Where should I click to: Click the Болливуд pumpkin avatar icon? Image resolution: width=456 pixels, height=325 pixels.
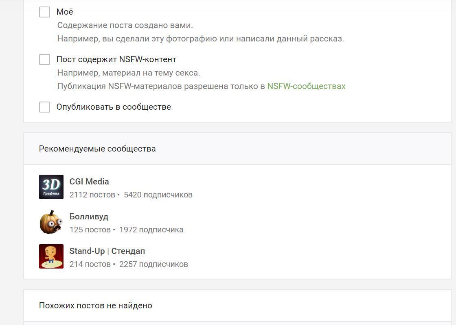click(x=51, y=222)
